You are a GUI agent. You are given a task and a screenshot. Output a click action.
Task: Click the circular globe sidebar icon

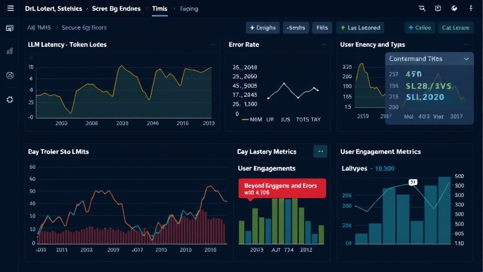(10, 75)
